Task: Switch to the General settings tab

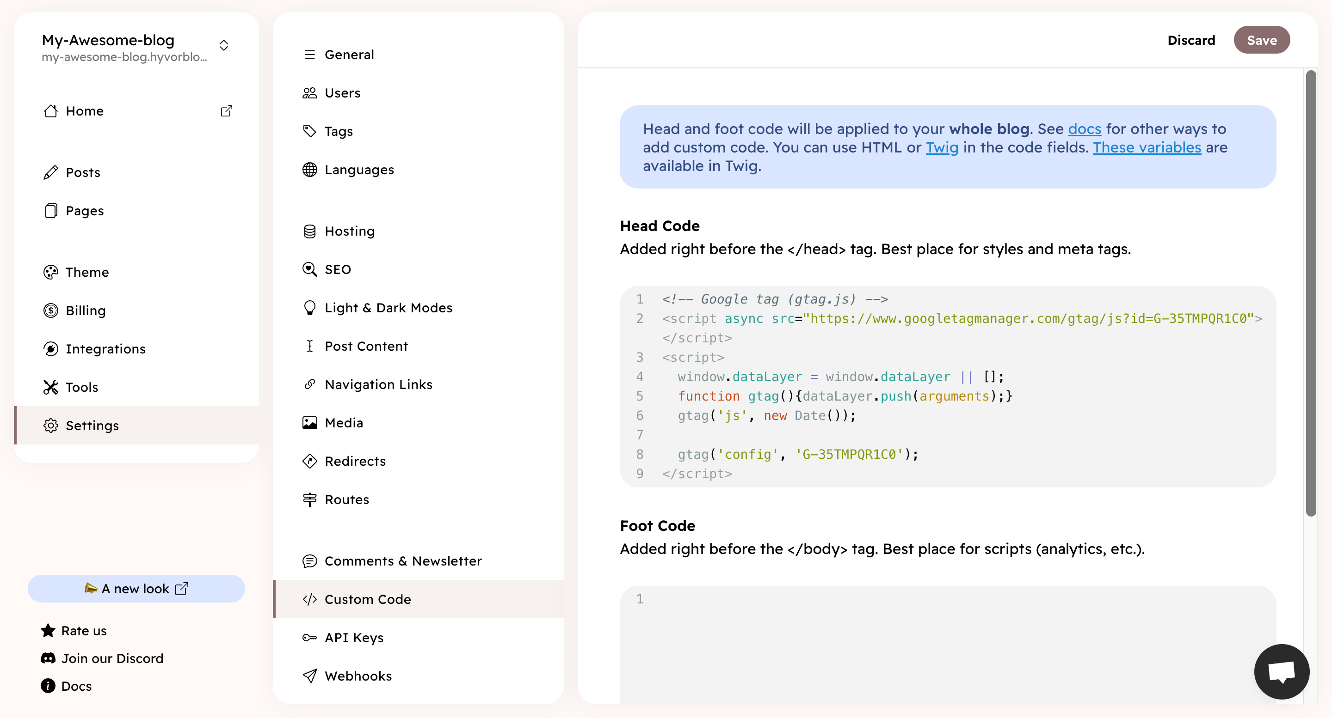Action: (349, 54)
